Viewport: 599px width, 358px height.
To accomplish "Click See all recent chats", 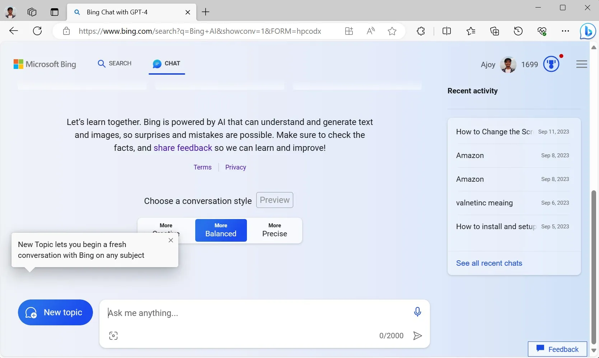I will click(x=489, y=263).
